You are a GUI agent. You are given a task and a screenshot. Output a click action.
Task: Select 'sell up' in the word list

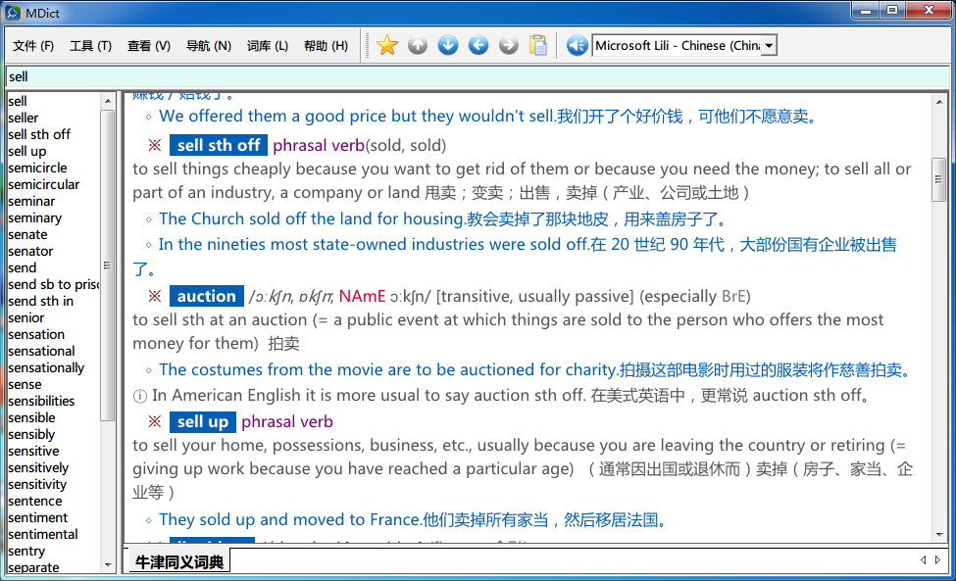(26, 151)
